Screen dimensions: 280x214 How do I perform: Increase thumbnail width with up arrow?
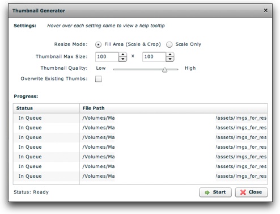[x=123, y=54]
